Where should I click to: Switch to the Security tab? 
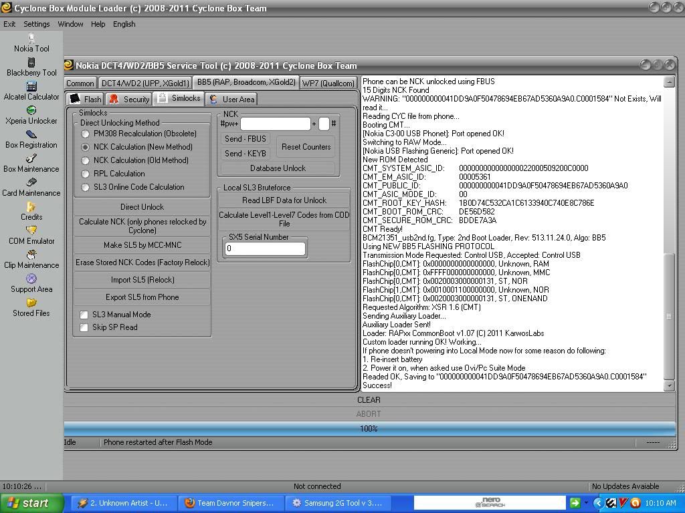tap(130, 99)
